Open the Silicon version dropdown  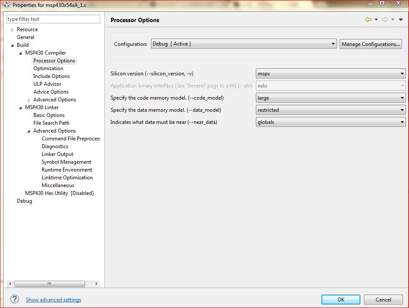tap(330, 74)
